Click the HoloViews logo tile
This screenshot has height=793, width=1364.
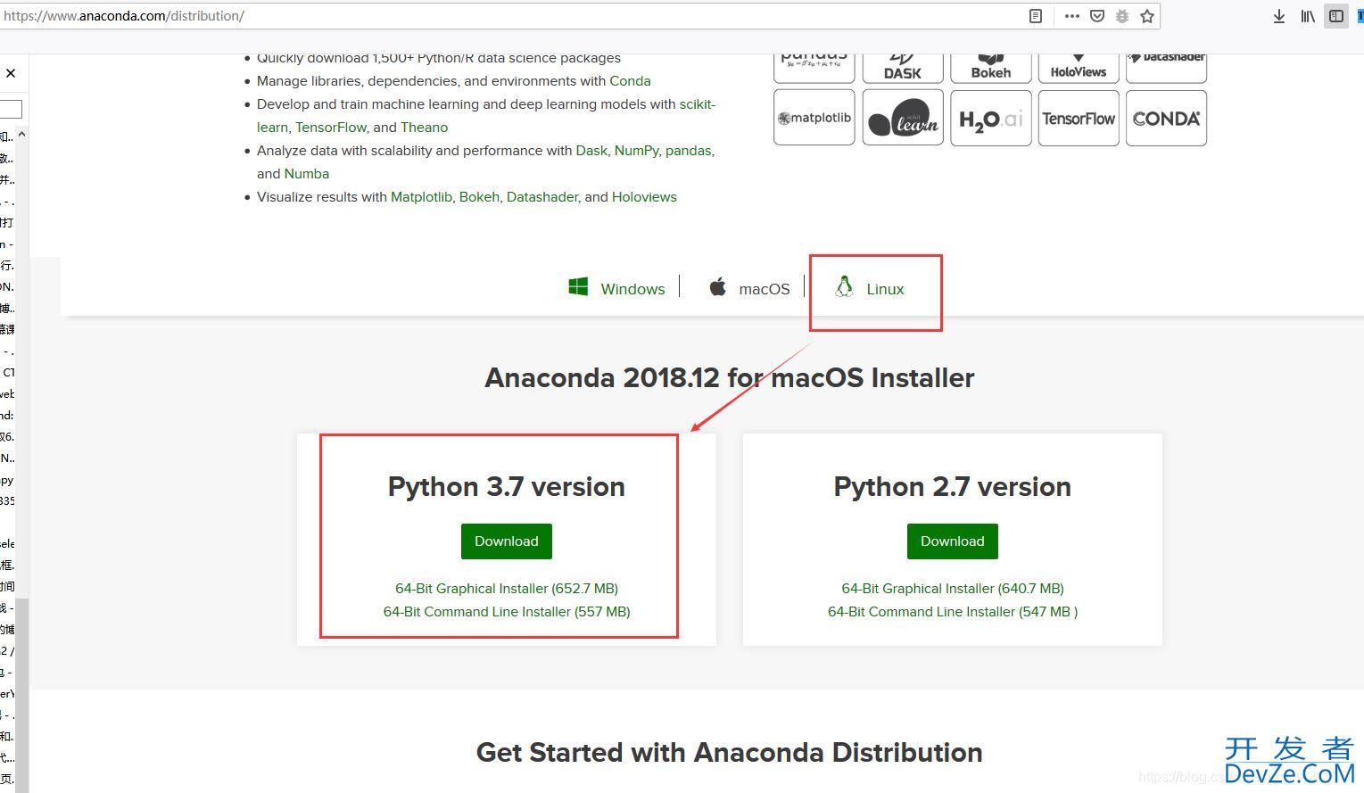click(1079, 68)
